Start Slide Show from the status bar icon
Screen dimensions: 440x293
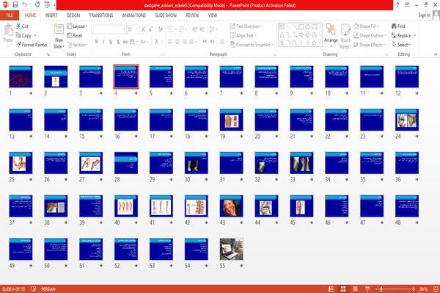click(x=367, y=289)
